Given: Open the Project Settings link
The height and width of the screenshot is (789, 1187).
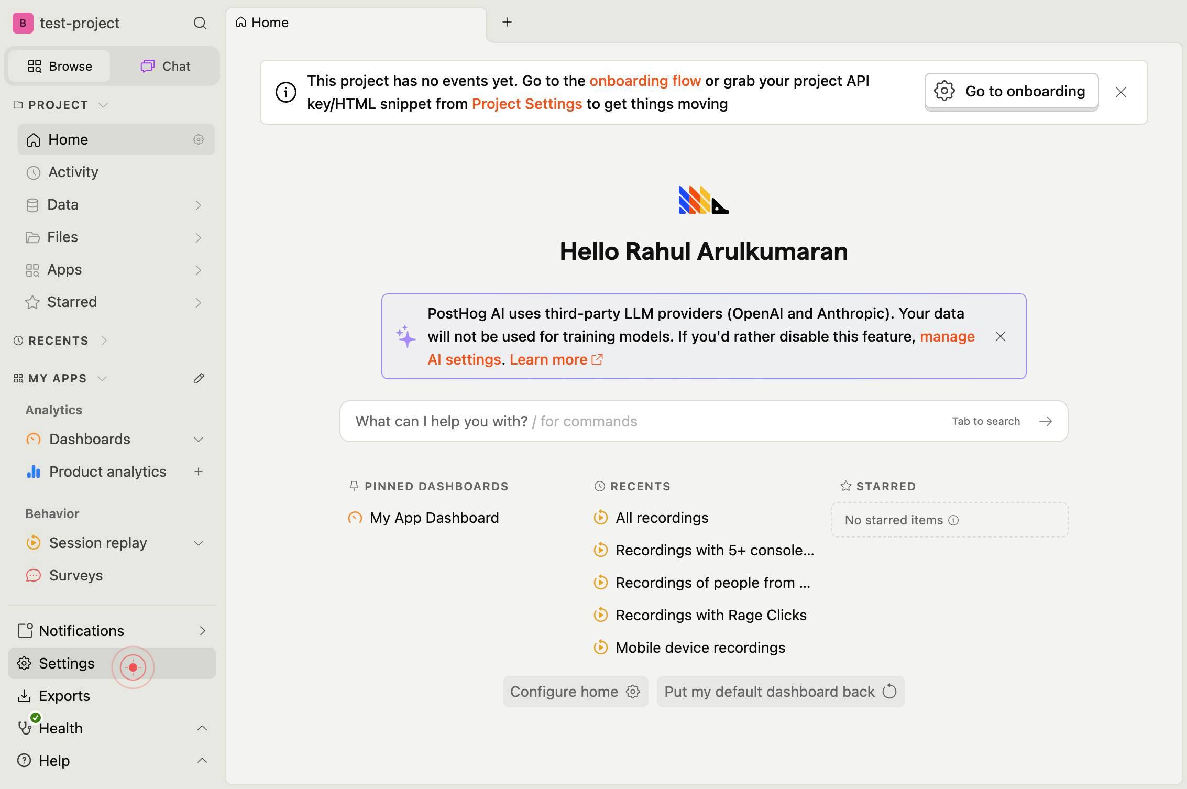Looking at the screenshot, I should pos(527,104).
